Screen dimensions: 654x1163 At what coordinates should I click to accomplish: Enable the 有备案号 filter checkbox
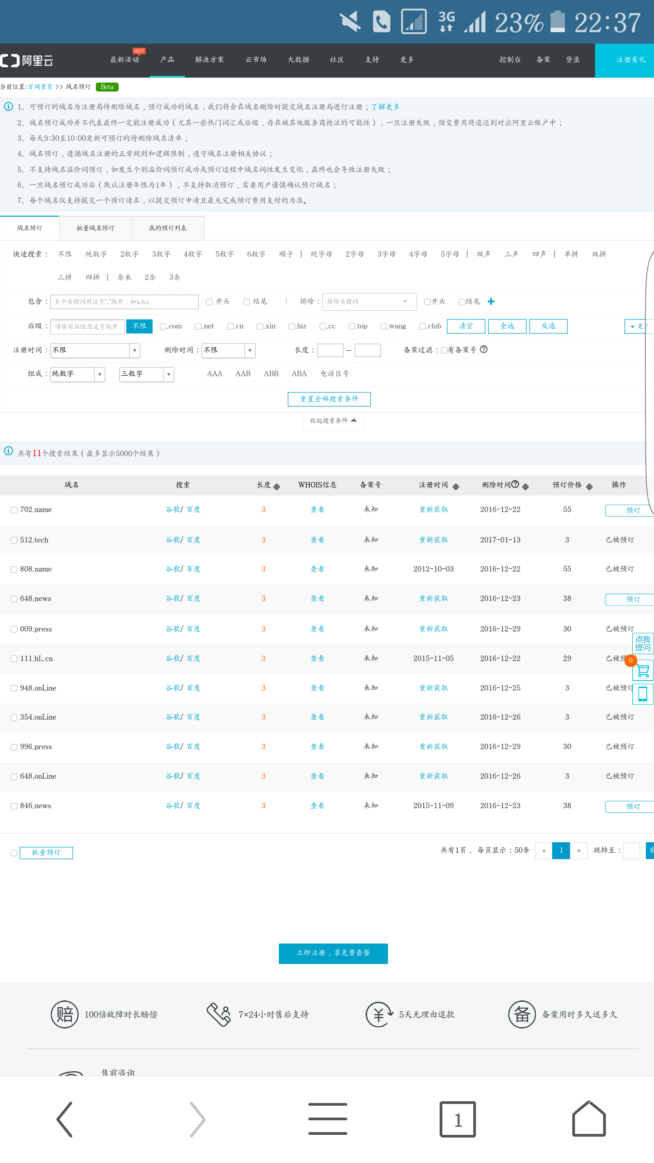444,350
